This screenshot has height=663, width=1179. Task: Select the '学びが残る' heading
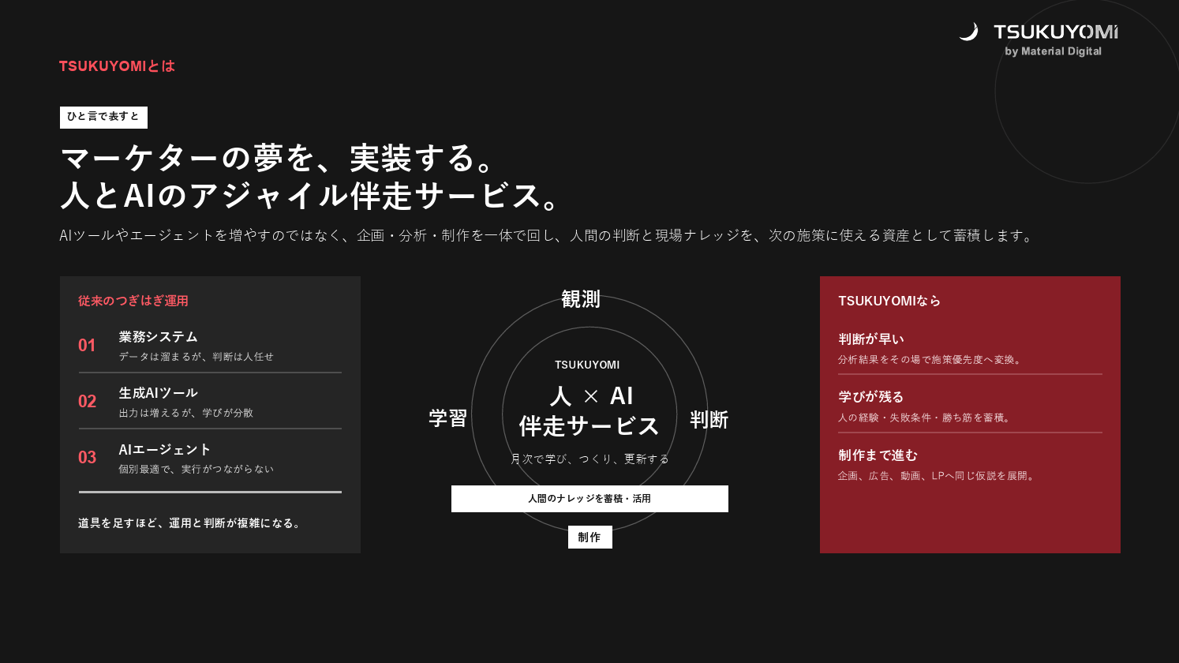click(871, 397)
